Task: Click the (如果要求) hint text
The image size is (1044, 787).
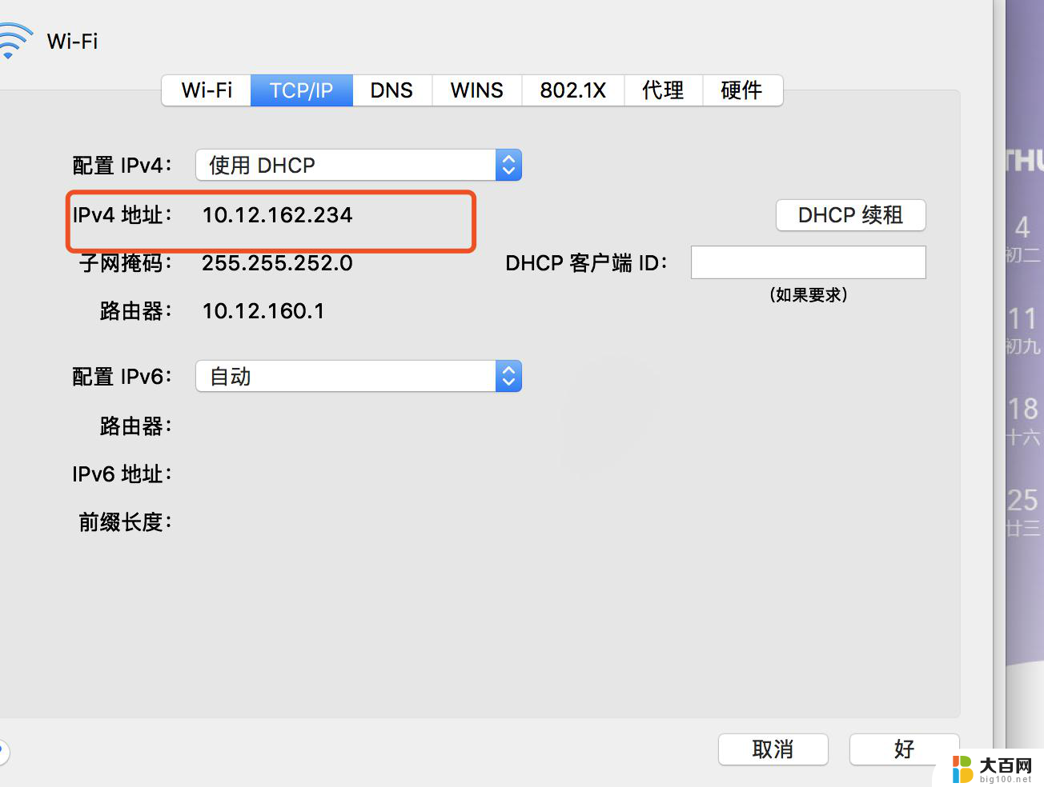Action: (x=809, y=295)
